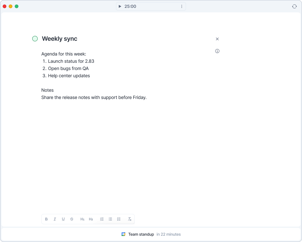
Task: Toggle italic formatting
Action: point(55,219)
